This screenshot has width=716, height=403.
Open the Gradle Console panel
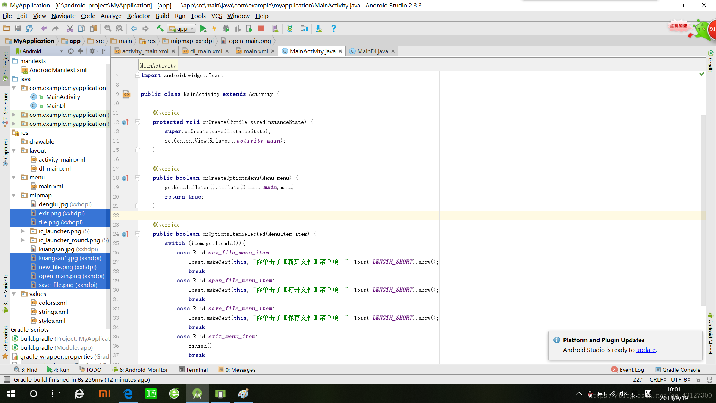point(678,370)
